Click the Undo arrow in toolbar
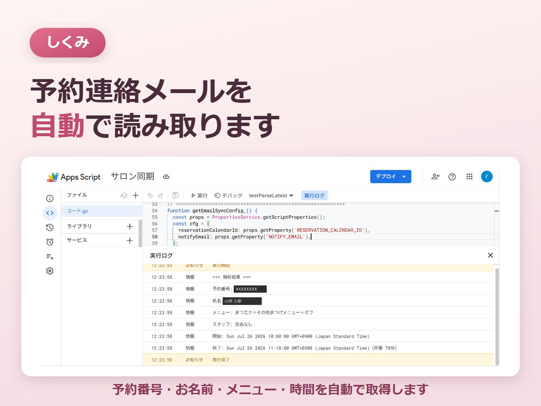Viewport: 541px width, 406px height. point(150,195)
